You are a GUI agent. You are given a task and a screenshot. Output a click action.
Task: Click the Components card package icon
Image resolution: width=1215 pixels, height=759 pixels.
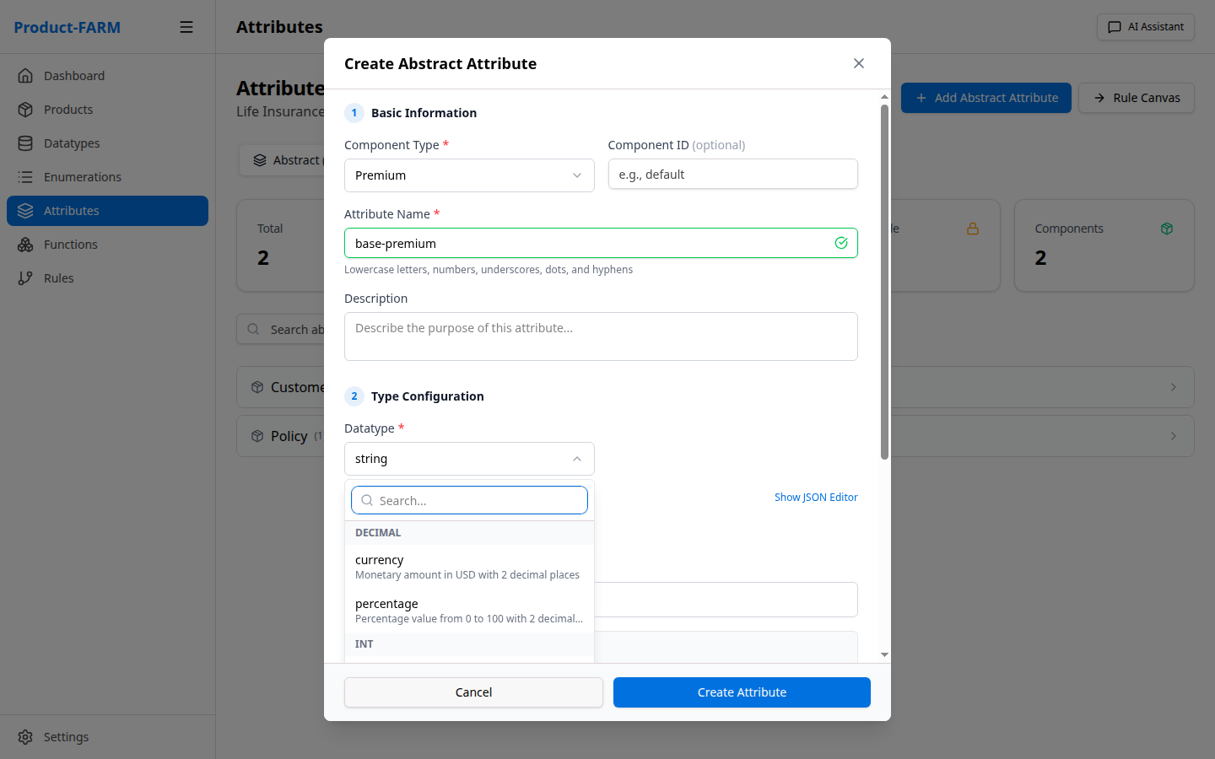click(x=1167, y=228)
